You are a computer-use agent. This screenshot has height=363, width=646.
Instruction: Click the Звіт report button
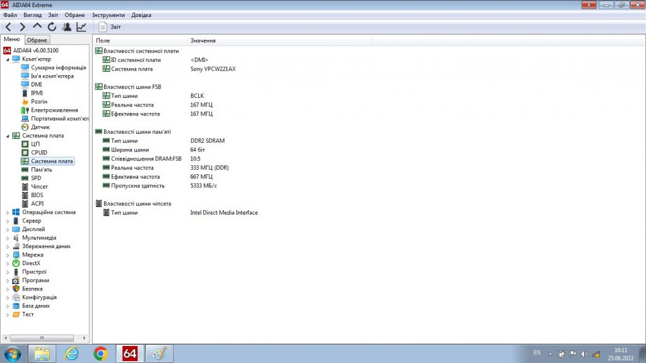pos(110,27)
